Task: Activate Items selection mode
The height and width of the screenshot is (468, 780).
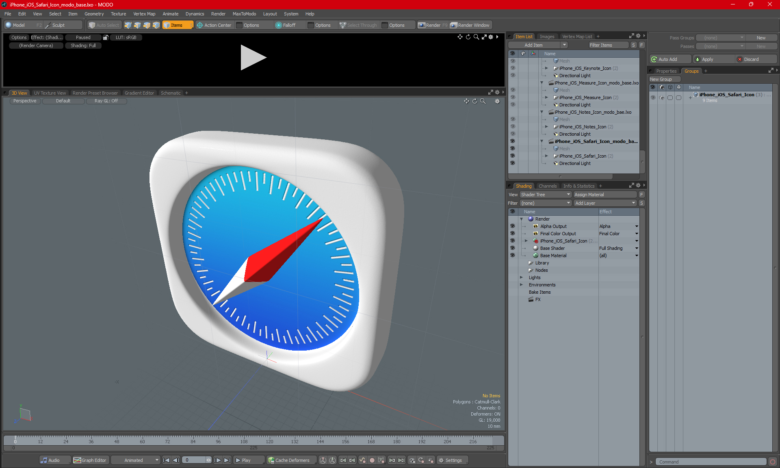Action: (x=178, y=25)
